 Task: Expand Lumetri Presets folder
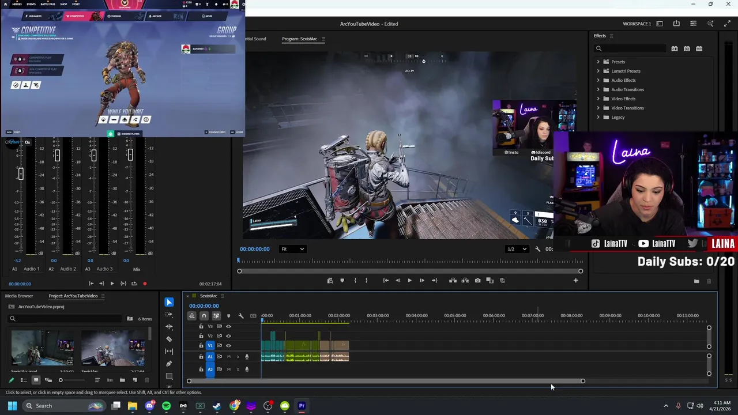(x=598, y=71)
